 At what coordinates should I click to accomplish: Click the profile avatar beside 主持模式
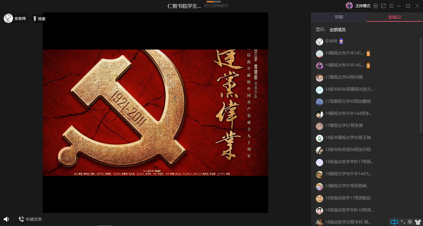[349, 6]
